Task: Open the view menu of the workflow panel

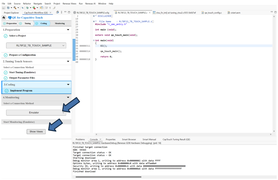Action: [x=61, y=12]
